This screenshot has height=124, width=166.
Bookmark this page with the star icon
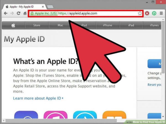(140, 13)
